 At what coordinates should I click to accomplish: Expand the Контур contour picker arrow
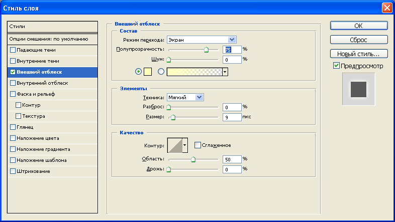185,145
